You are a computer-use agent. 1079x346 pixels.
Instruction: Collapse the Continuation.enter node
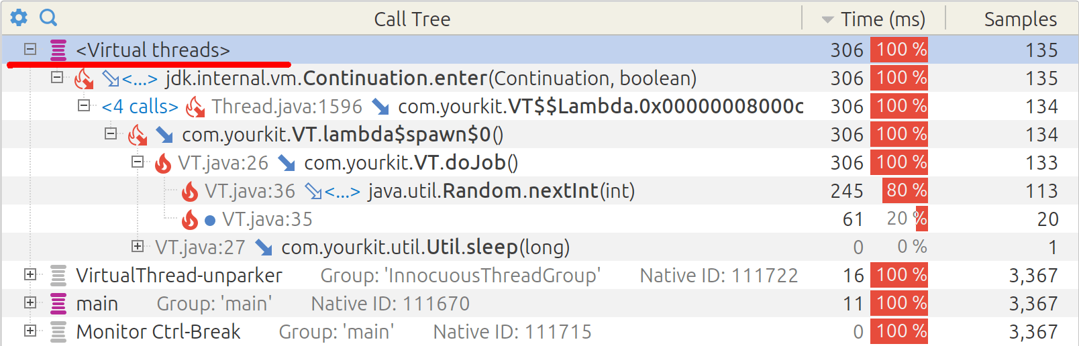57,77
